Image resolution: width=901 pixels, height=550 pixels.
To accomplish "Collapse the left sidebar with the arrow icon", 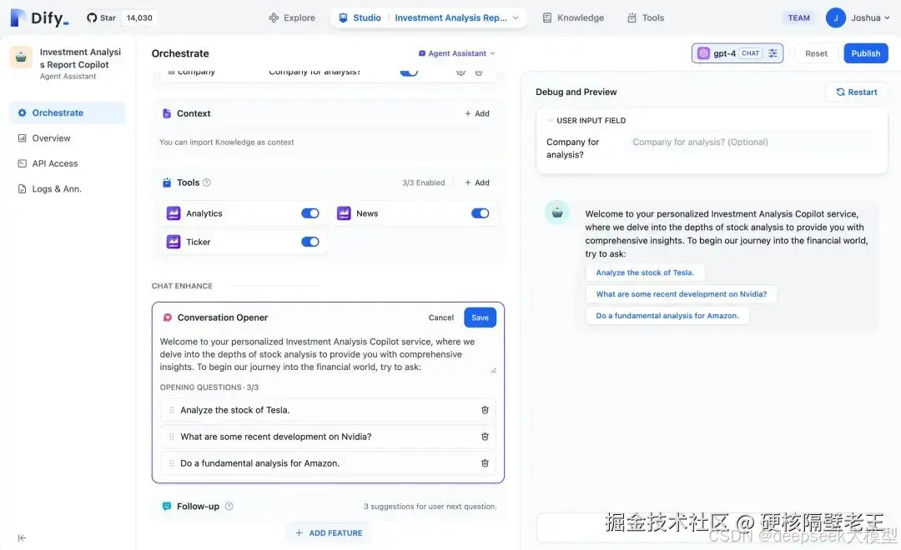I will [23, 537].
